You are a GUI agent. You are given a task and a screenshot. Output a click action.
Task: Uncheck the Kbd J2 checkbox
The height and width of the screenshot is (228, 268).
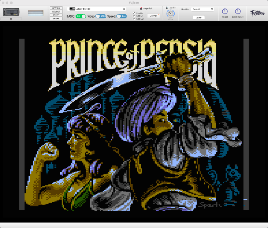tap(134, 19)
